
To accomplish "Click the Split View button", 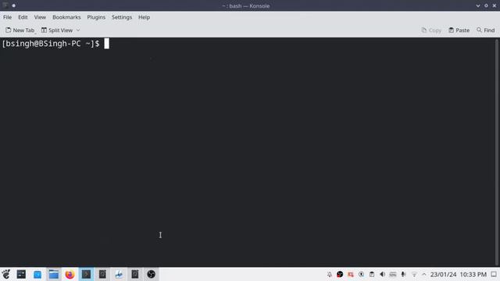I will click(x=57, y=30).
